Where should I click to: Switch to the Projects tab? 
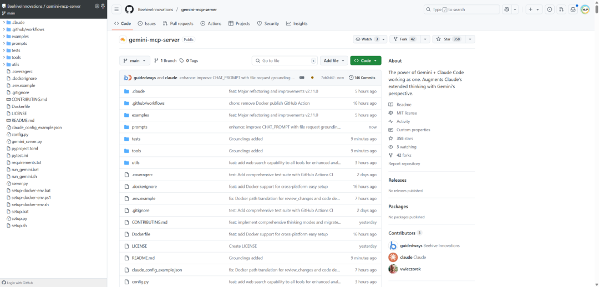pos(239,24)
